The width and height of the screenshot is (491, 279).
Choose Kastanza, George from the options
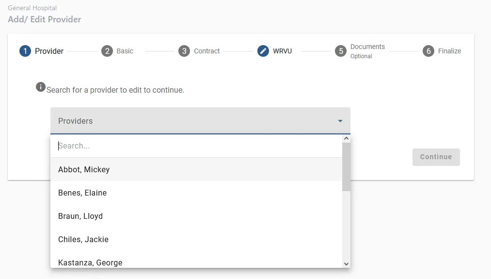coord(90,263)
